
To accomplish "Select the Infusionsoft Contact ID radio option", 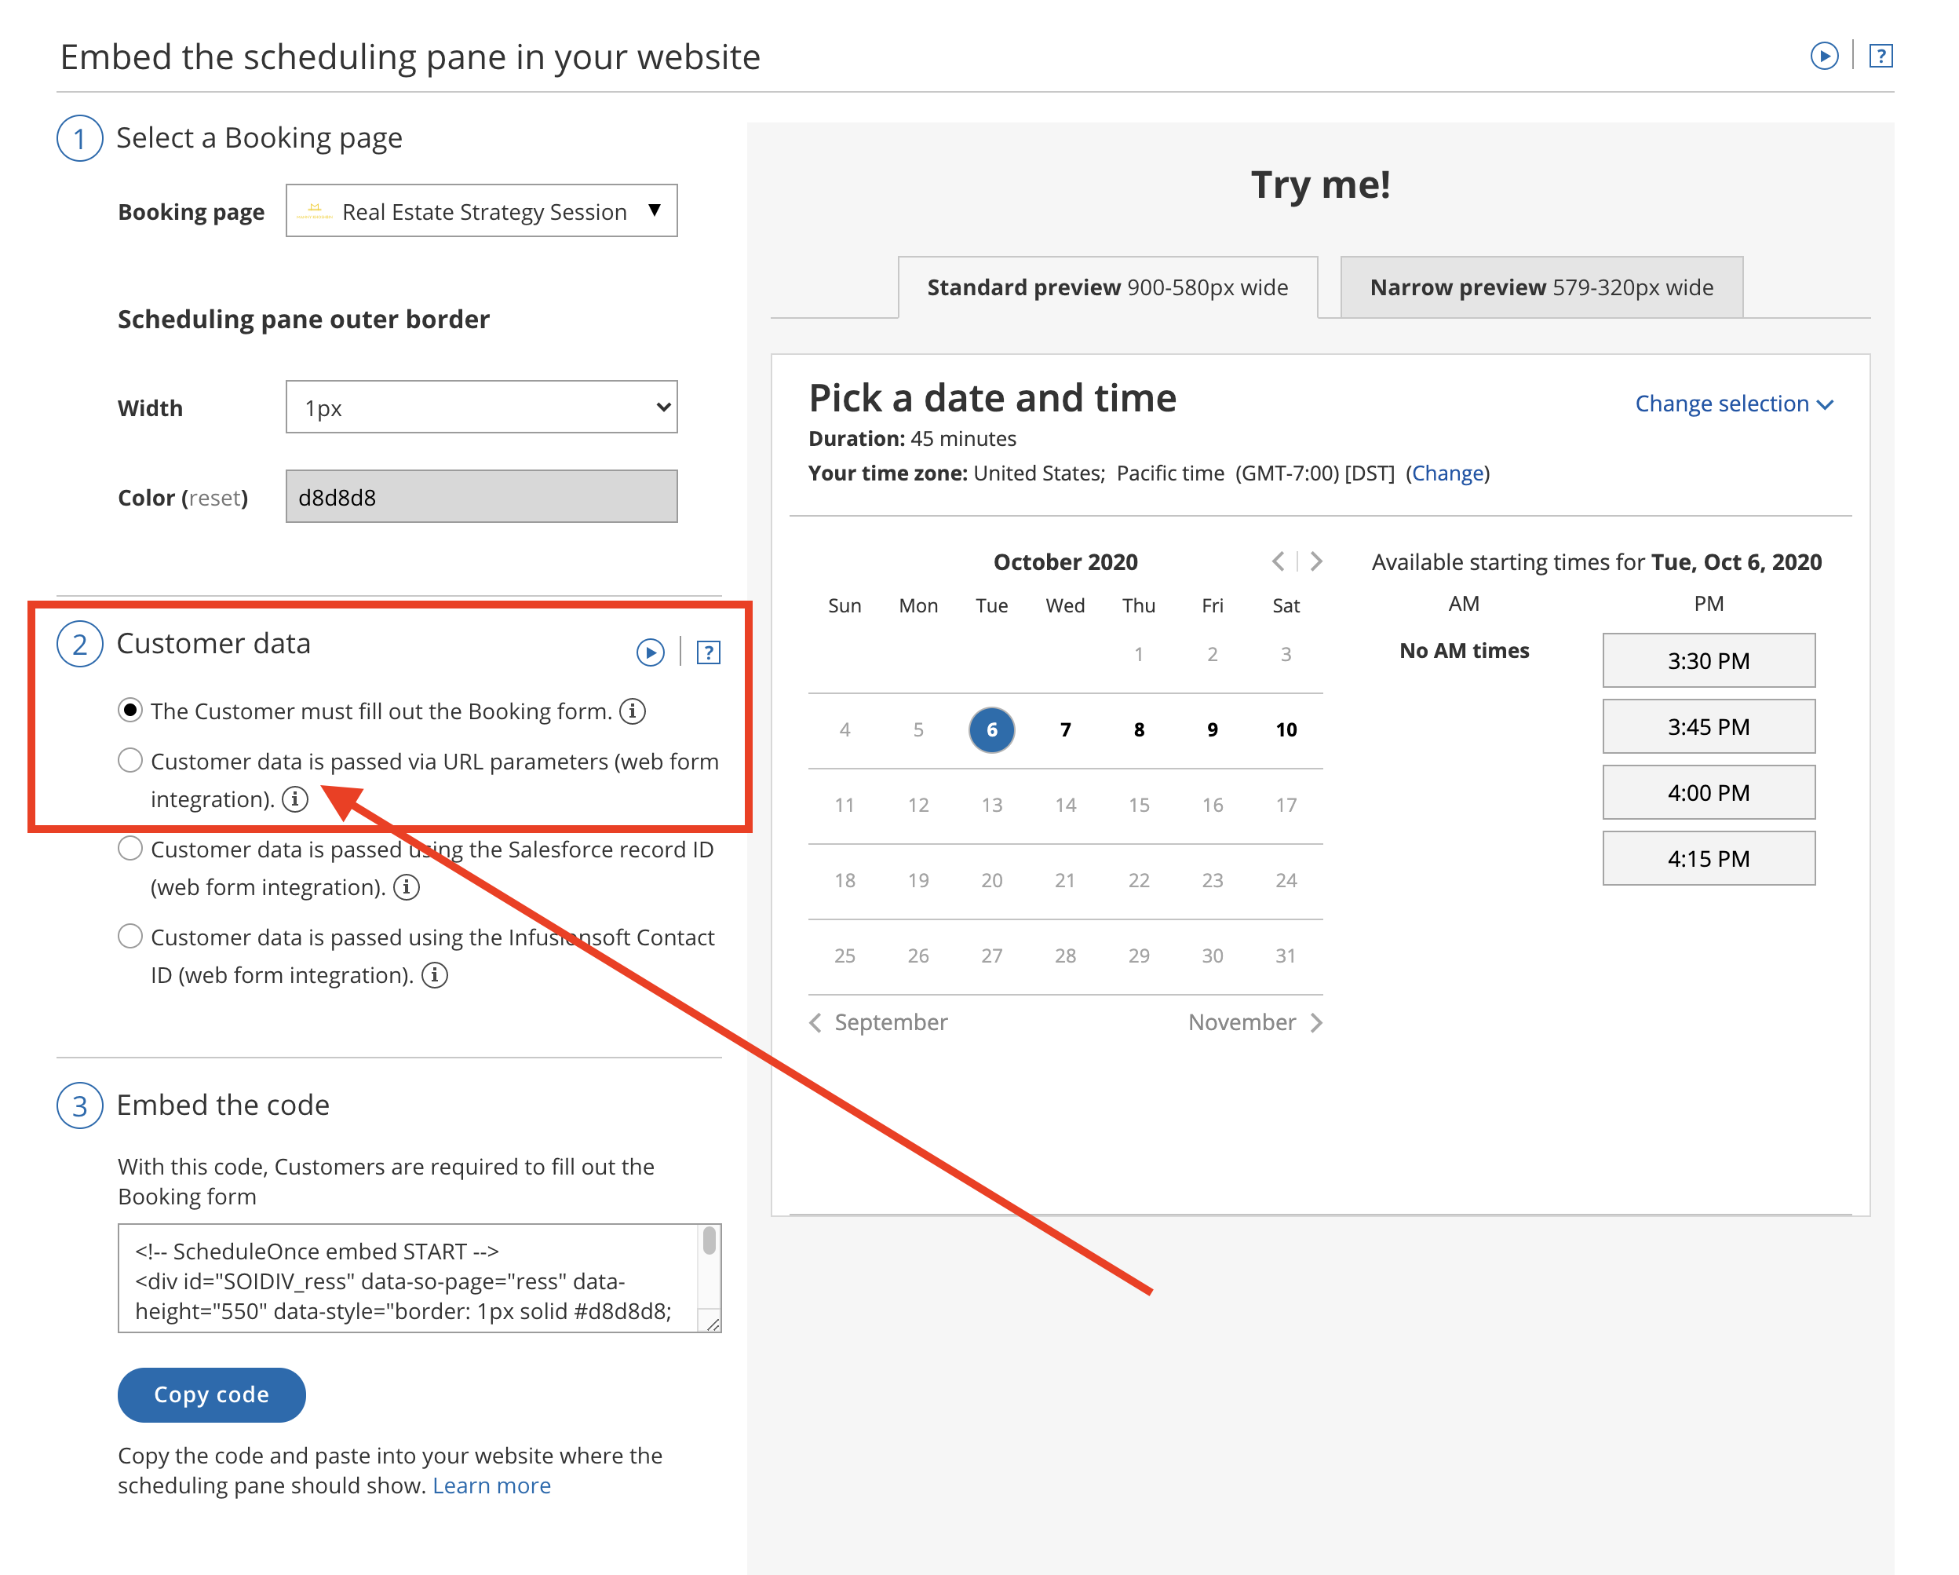I will [x=131, y=936].
